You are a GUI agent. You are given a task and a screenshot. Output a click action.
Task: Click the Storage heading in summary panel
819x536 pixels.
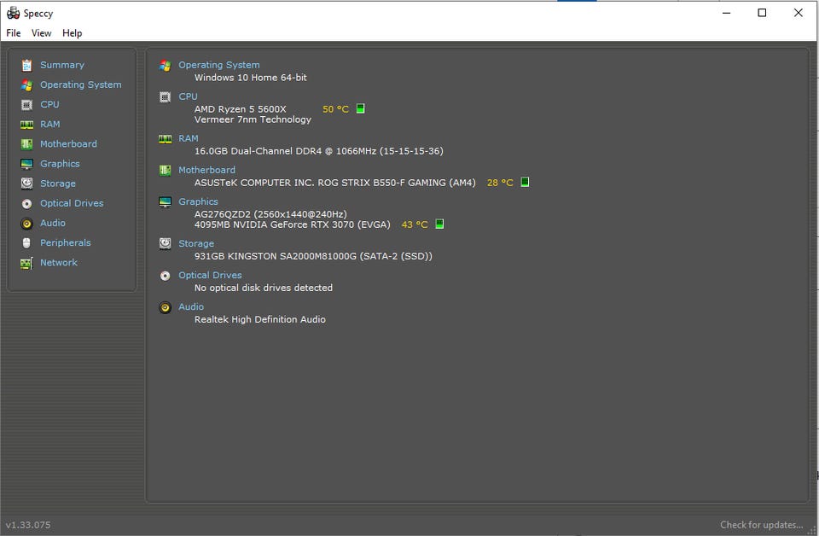196,243
